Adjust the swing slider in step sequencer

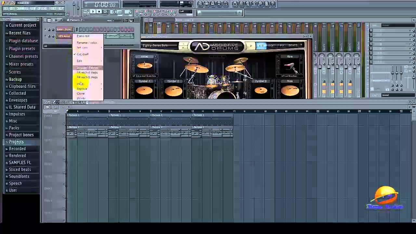117,20
